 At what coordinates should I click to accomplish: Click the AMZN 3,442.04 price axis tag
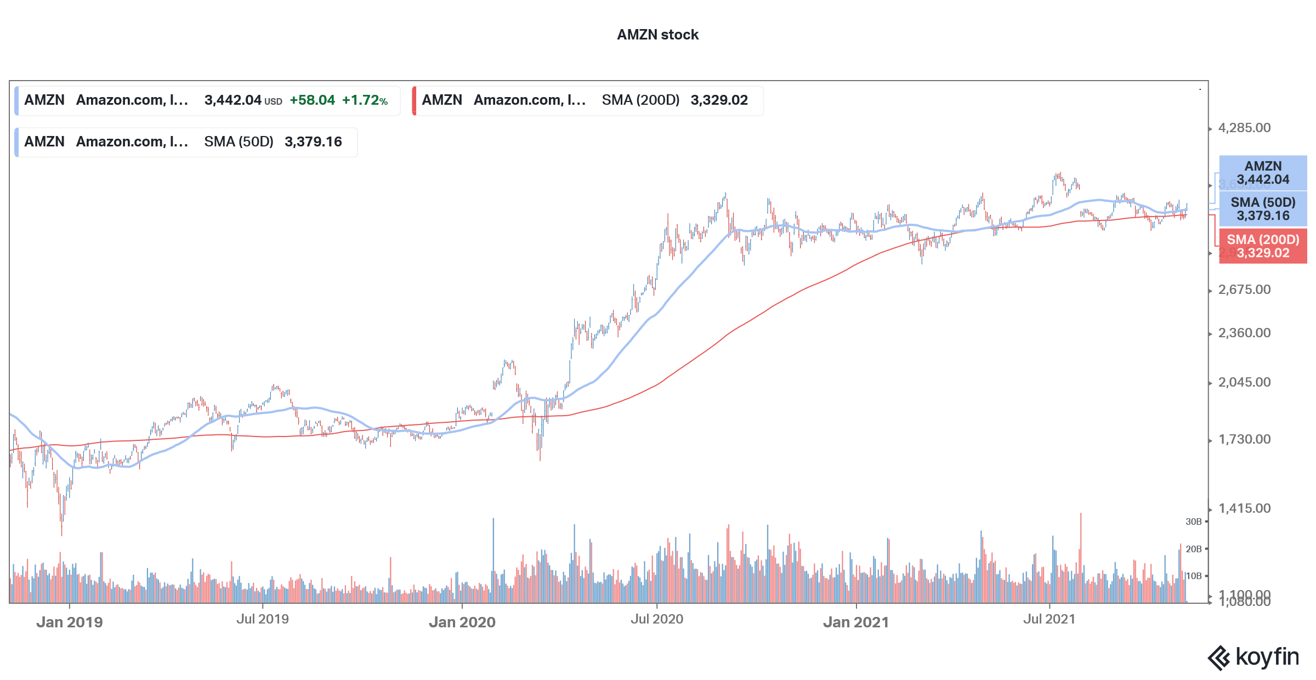click(x=1263, y=173)
